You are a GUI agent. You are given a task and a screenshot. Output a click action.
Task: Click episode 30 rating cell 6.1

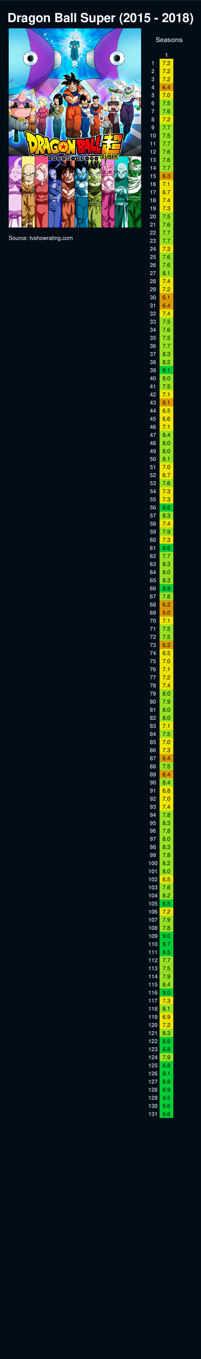(x=166, y=298)
